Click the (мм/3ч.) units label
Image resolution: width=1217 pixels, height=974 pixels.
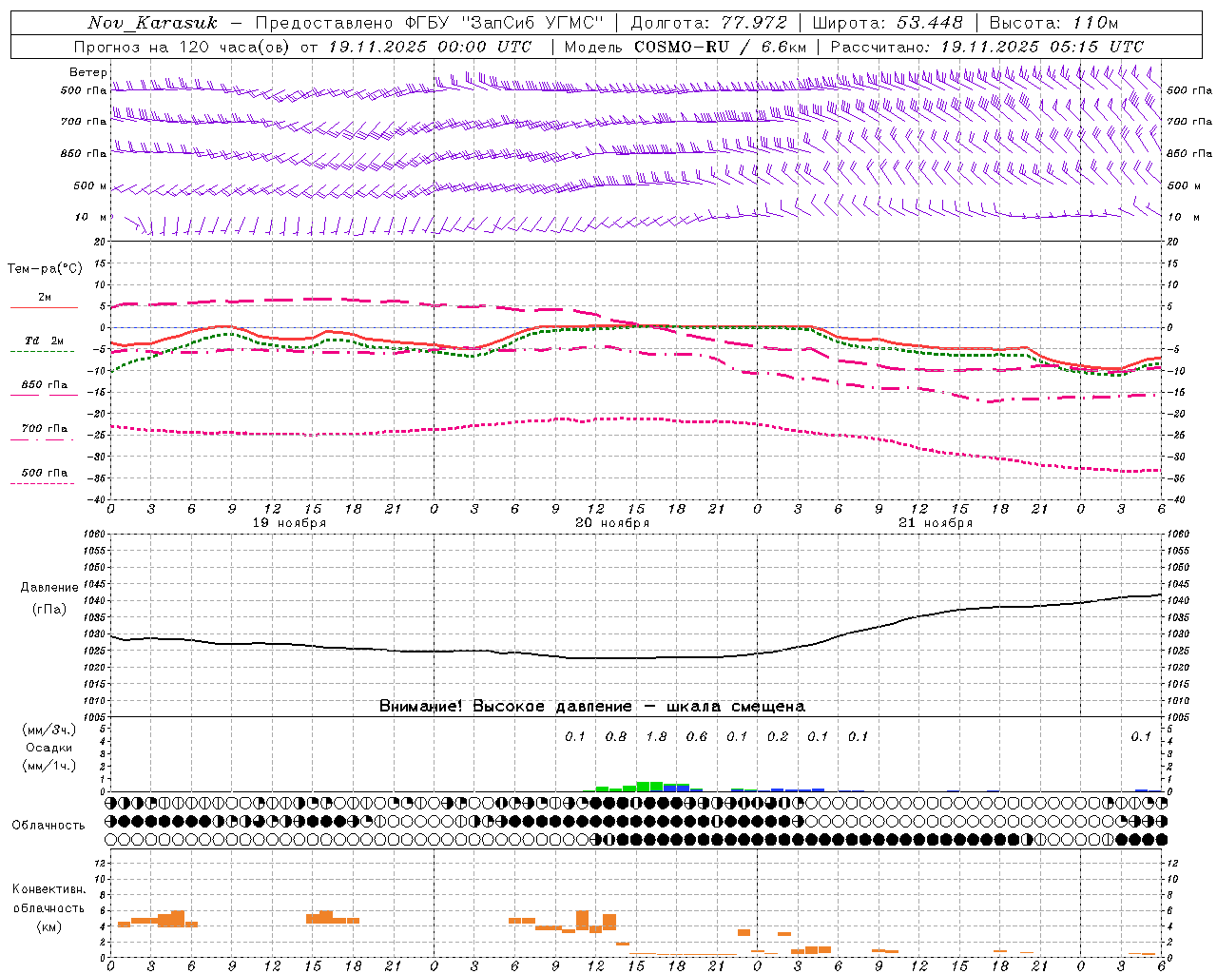pyautogui.click(x=49, y=730)
